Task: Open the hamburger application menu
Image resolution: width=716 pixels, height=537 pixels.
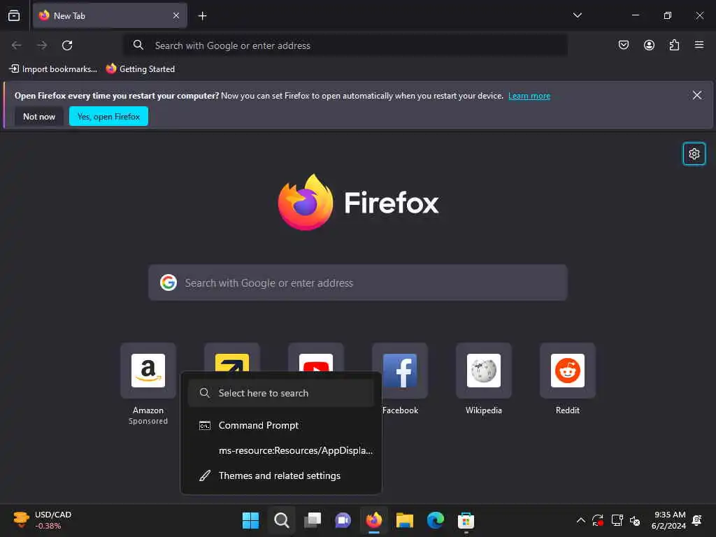Action: point(699,45)
